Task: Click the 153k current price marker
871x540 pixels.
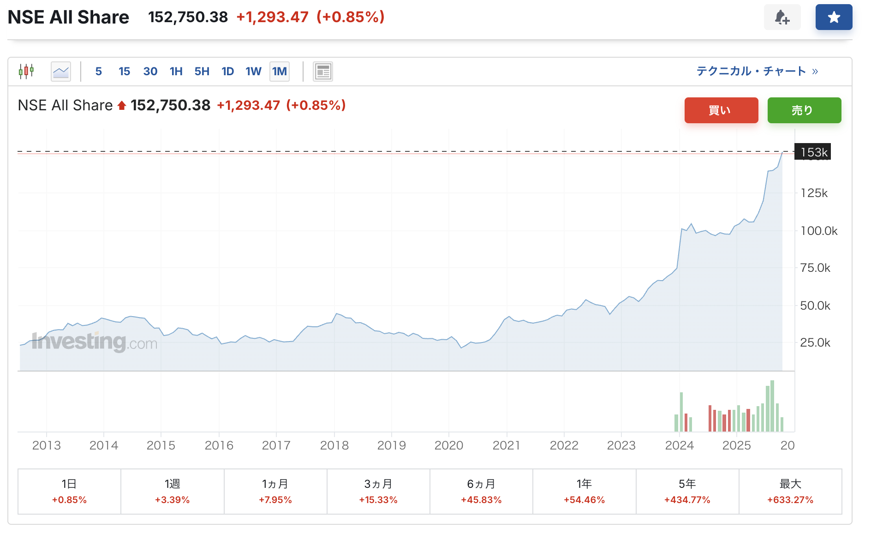Action: [813, 152]
